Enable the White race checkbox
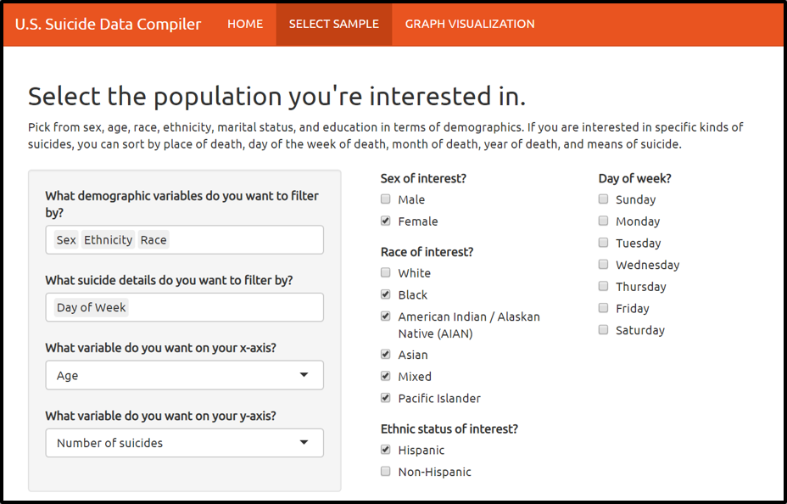Screen dimensions: 787x504 386,273
